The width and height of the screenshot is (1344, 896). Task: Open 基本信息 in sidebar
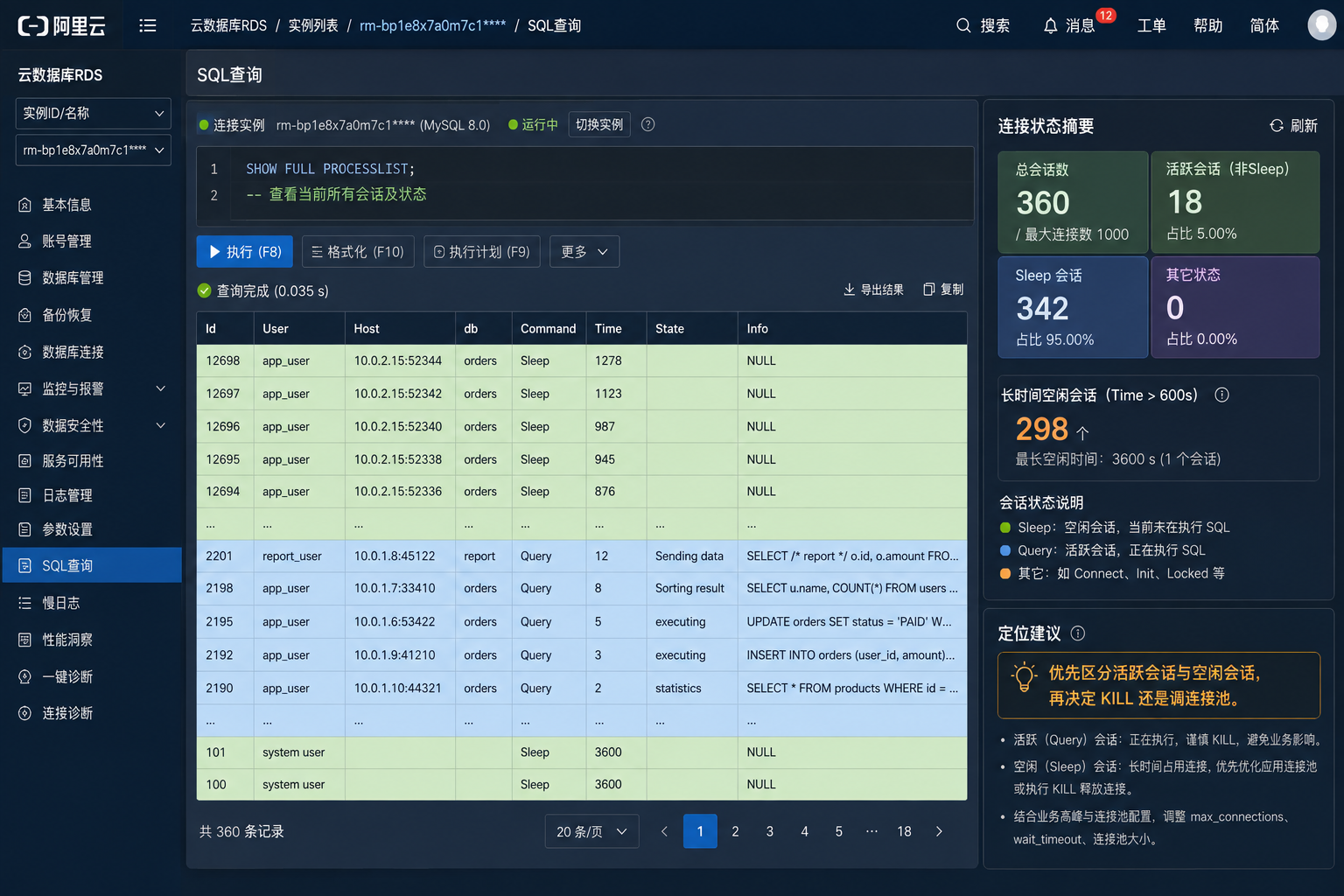[92, 204]
